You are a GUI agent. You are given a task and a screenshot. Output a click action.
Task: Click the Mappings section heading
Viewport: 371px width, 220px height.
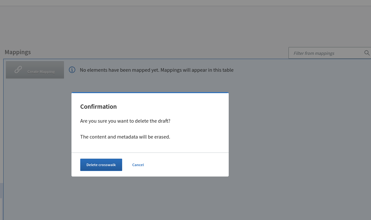[x=18, y=52]
